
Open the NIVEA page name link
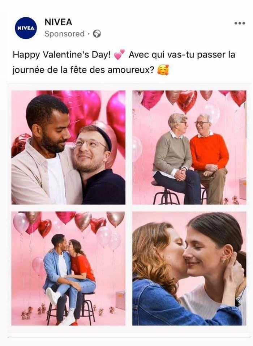(58, 22)
